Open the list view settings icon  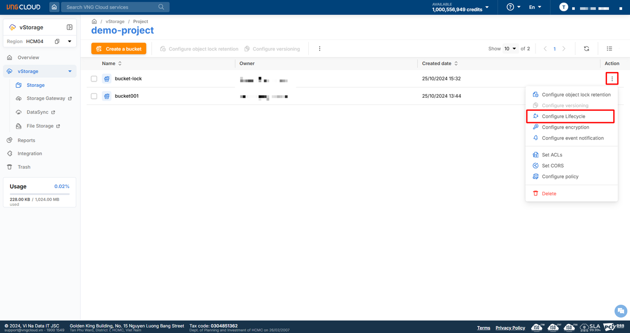point(610,49)
